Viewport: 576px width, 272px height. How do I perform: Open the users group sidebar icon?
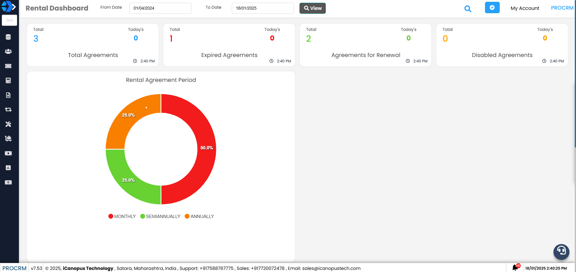(x=8, y=51)
